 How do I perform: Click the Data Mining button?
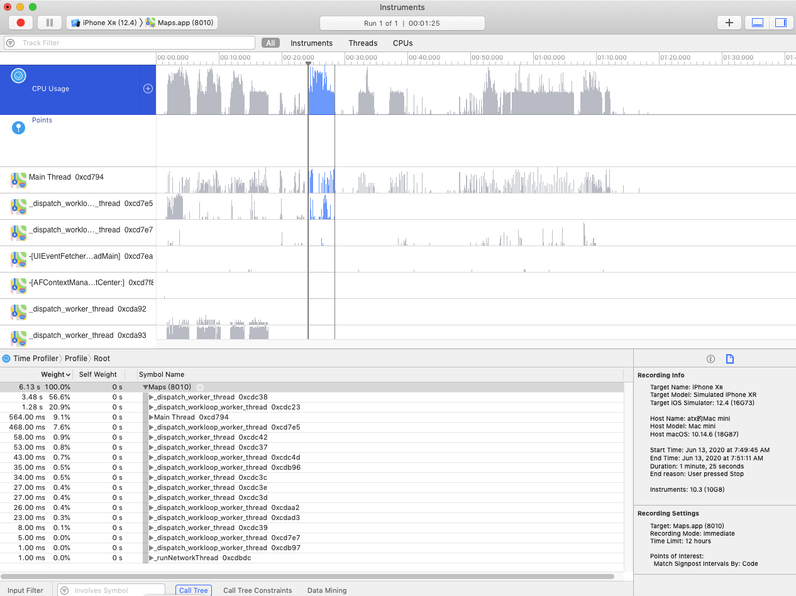326,590
